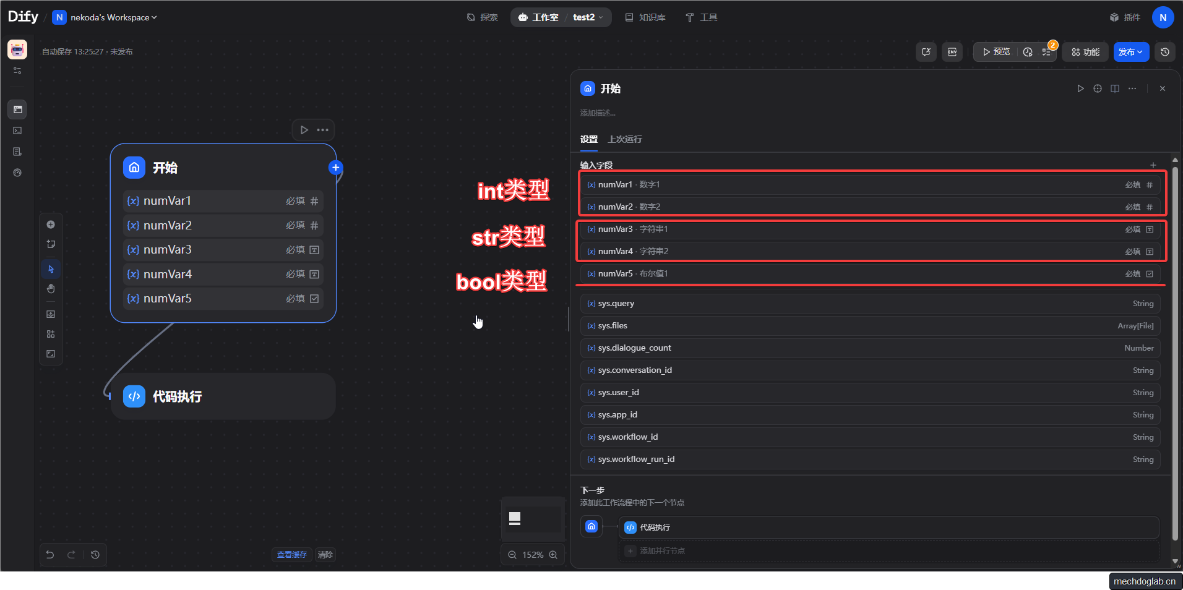
Task: Open the checklist icon with badge 2
Action: coord(1046,52)
